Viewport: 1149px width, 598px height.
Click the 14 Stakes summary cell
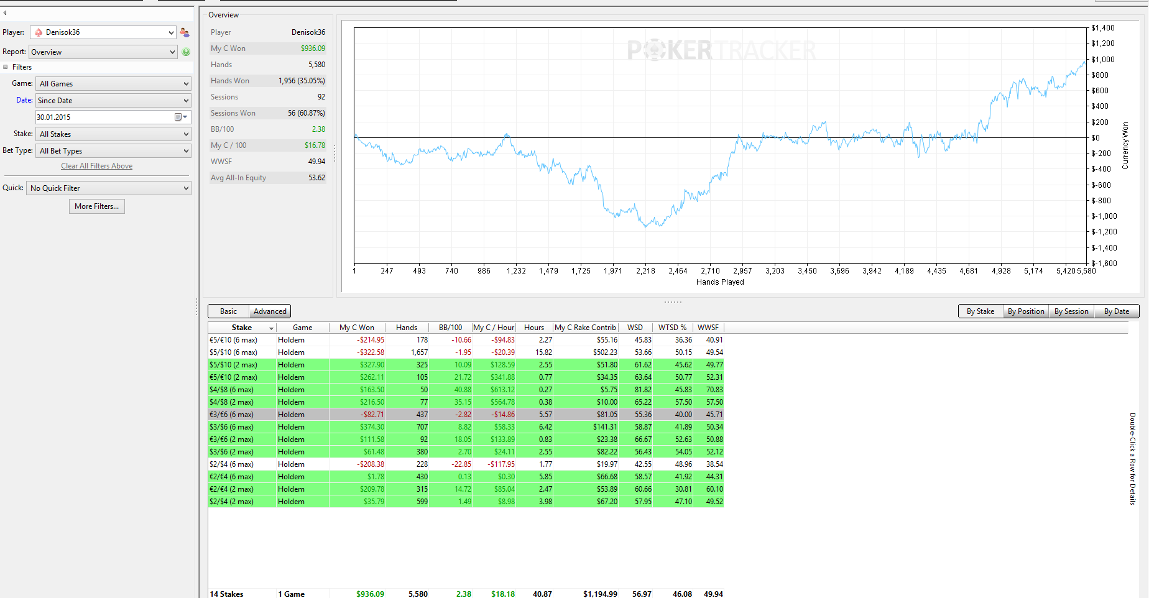click(x=226, y=594)
